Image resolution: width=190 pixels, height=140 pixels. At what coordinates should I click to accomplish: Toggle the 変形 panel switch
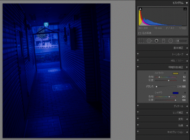pyautogui.click(x=138, y=119)
